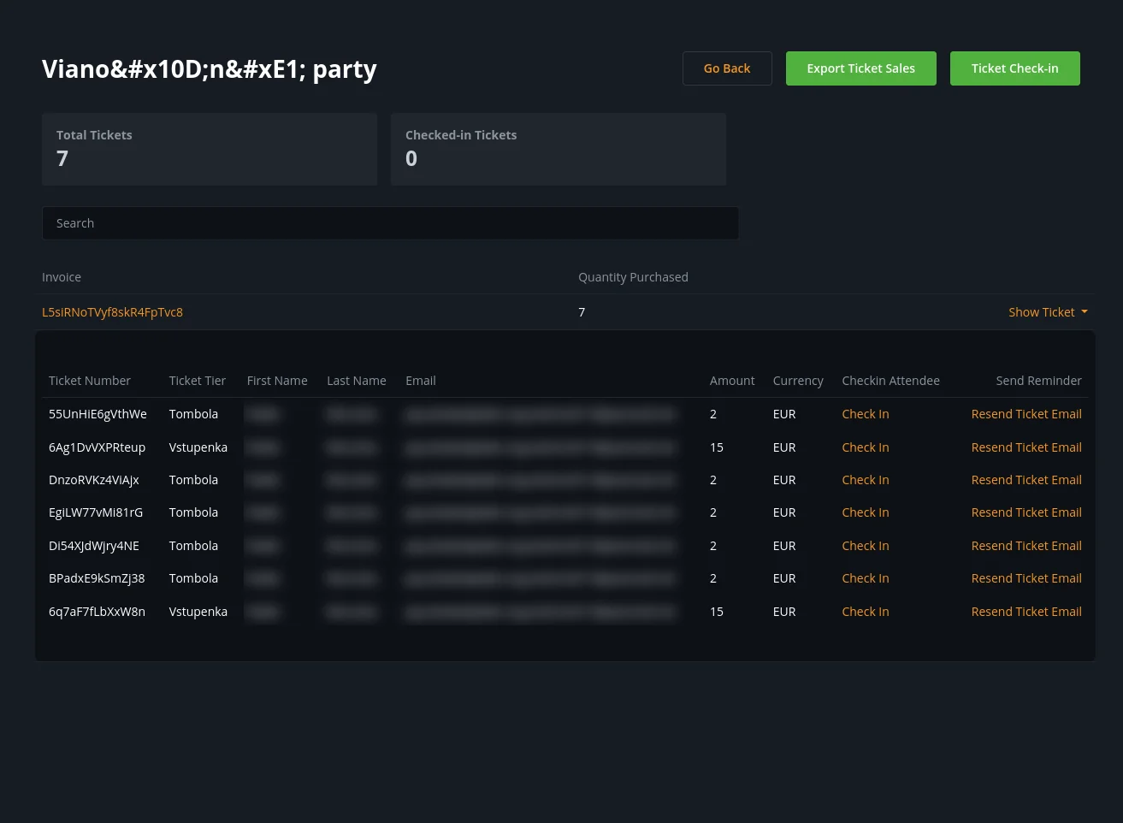Resend ticket email for 55UnHiE6gVthWe

coord(1025,414)
